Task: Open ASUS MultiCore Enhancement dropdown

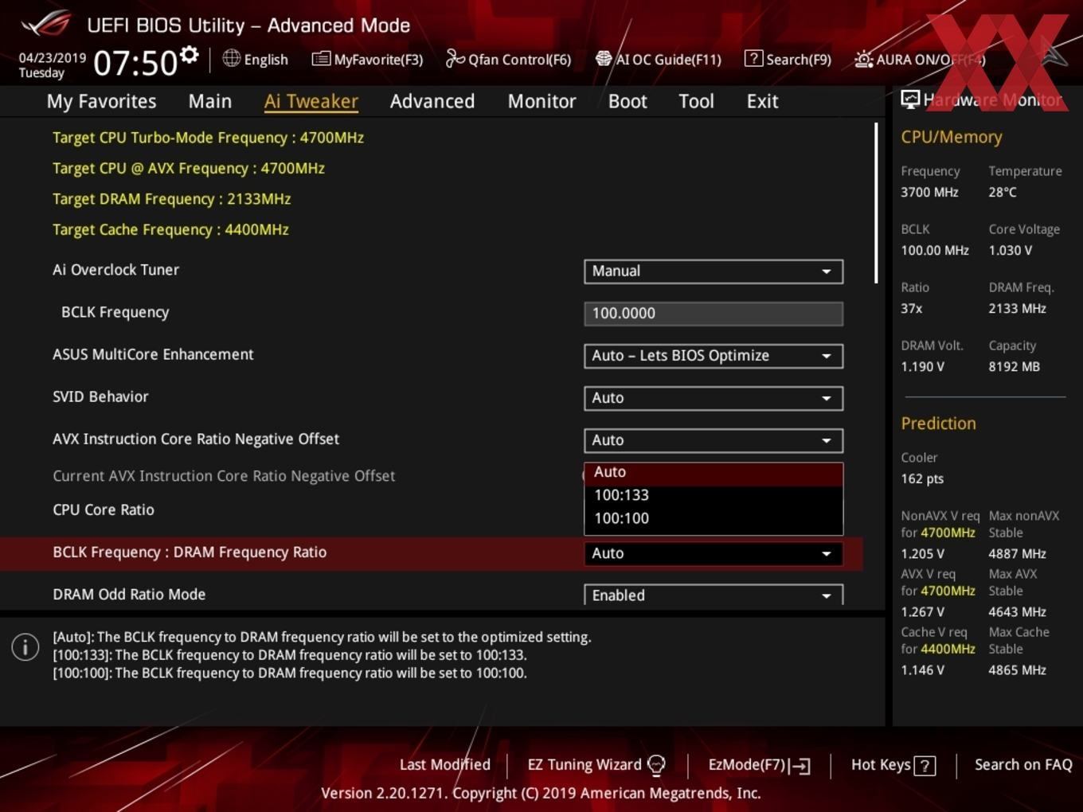Action: click(x=714, y=355)
